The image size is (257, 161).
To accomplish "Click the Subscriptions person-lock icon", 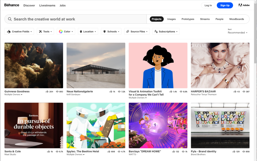I will point(156,31).
